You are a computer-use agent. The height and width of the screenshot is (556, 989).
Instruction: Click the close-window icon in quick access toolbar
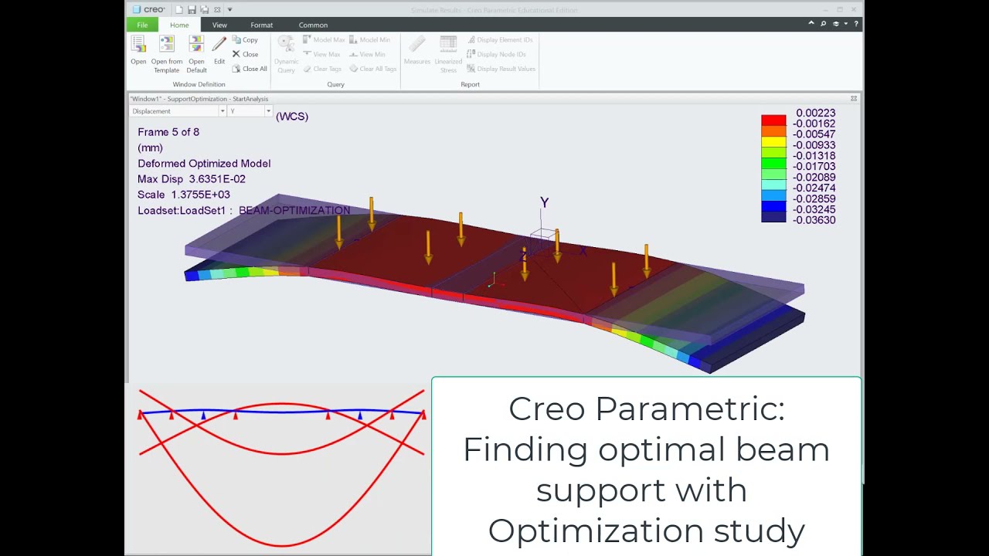[217, 9]
